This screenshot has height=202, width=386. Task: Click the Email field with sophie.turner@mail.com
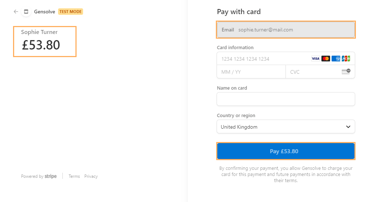point(286,30)
